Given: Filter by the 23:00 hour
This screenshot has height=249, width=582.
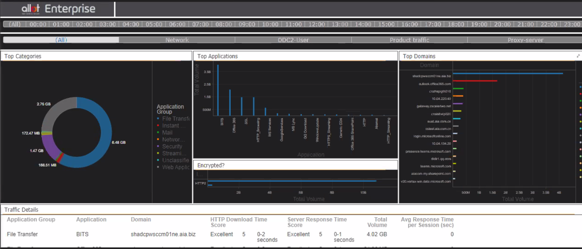Looking at the screenshot, I should point(572,24).
